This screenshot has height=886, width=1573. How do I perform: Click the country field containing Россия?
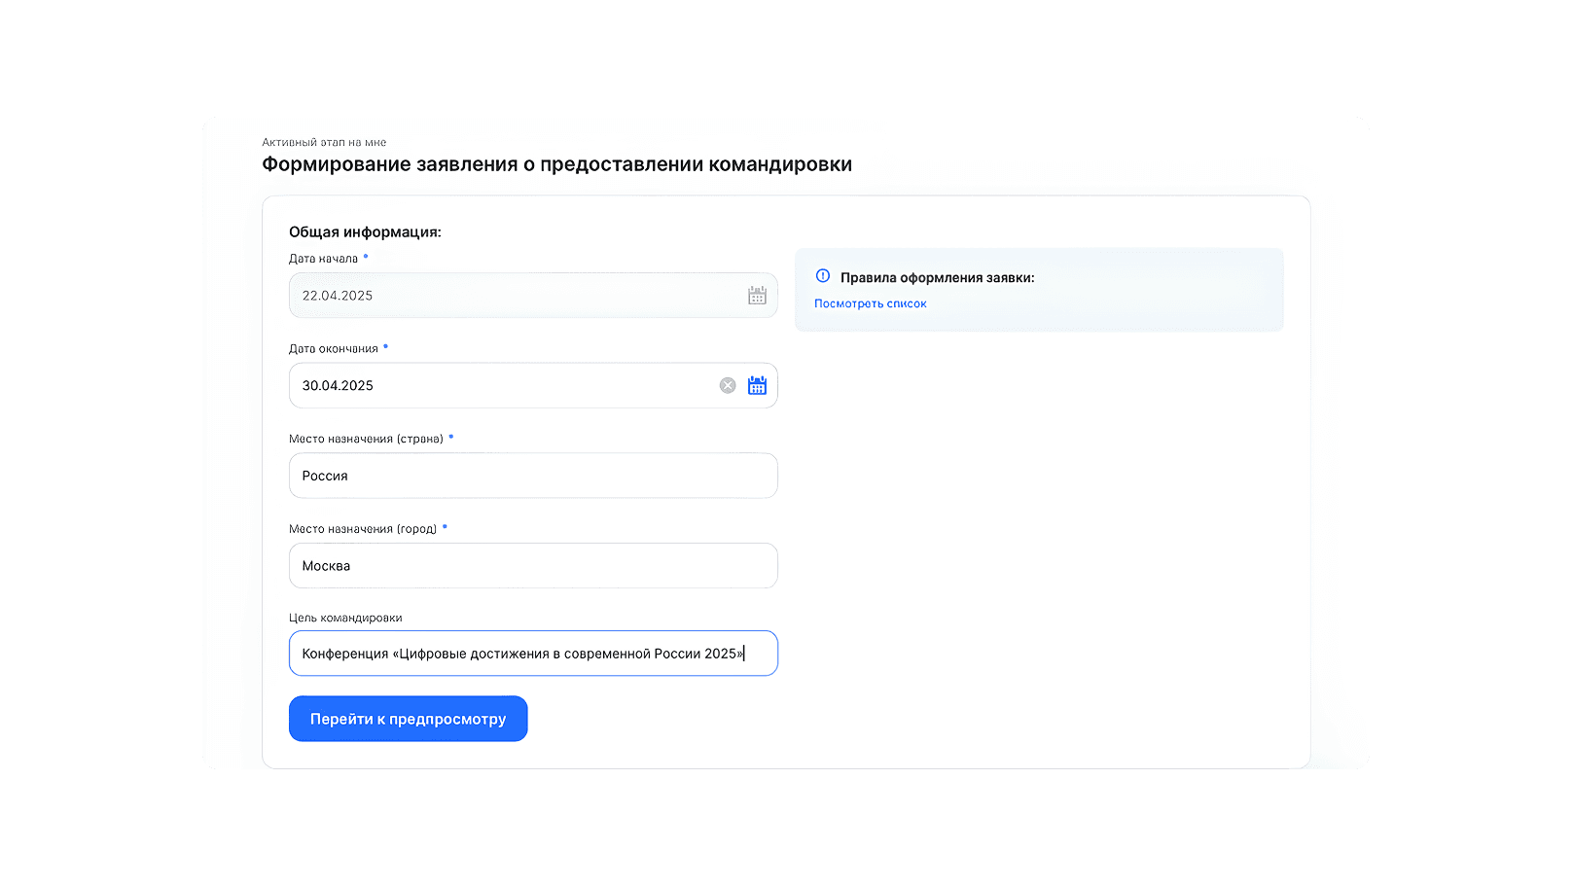533,476
